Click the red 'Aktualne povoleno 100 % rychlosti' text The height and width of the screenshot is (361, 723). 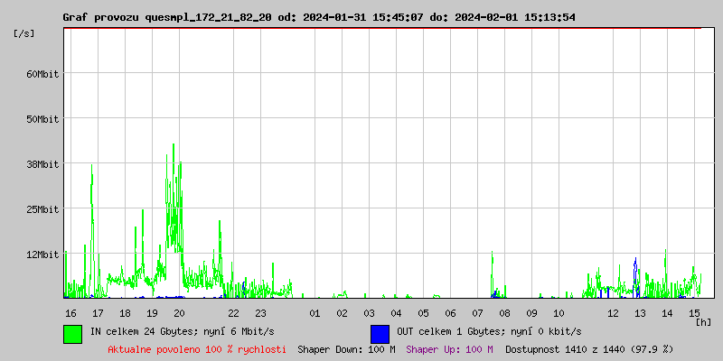pyautogui.click(x=197, y=349)
